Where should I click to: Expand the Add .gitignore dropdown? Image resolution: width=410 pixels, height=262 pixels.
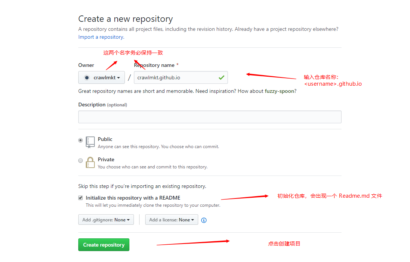[x=106, y=220]
